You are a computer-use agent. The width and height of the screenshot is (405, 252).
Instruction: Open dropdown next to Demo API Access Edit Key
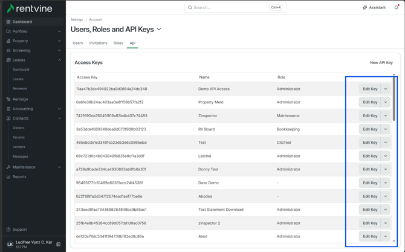click(x=386, y=89)
